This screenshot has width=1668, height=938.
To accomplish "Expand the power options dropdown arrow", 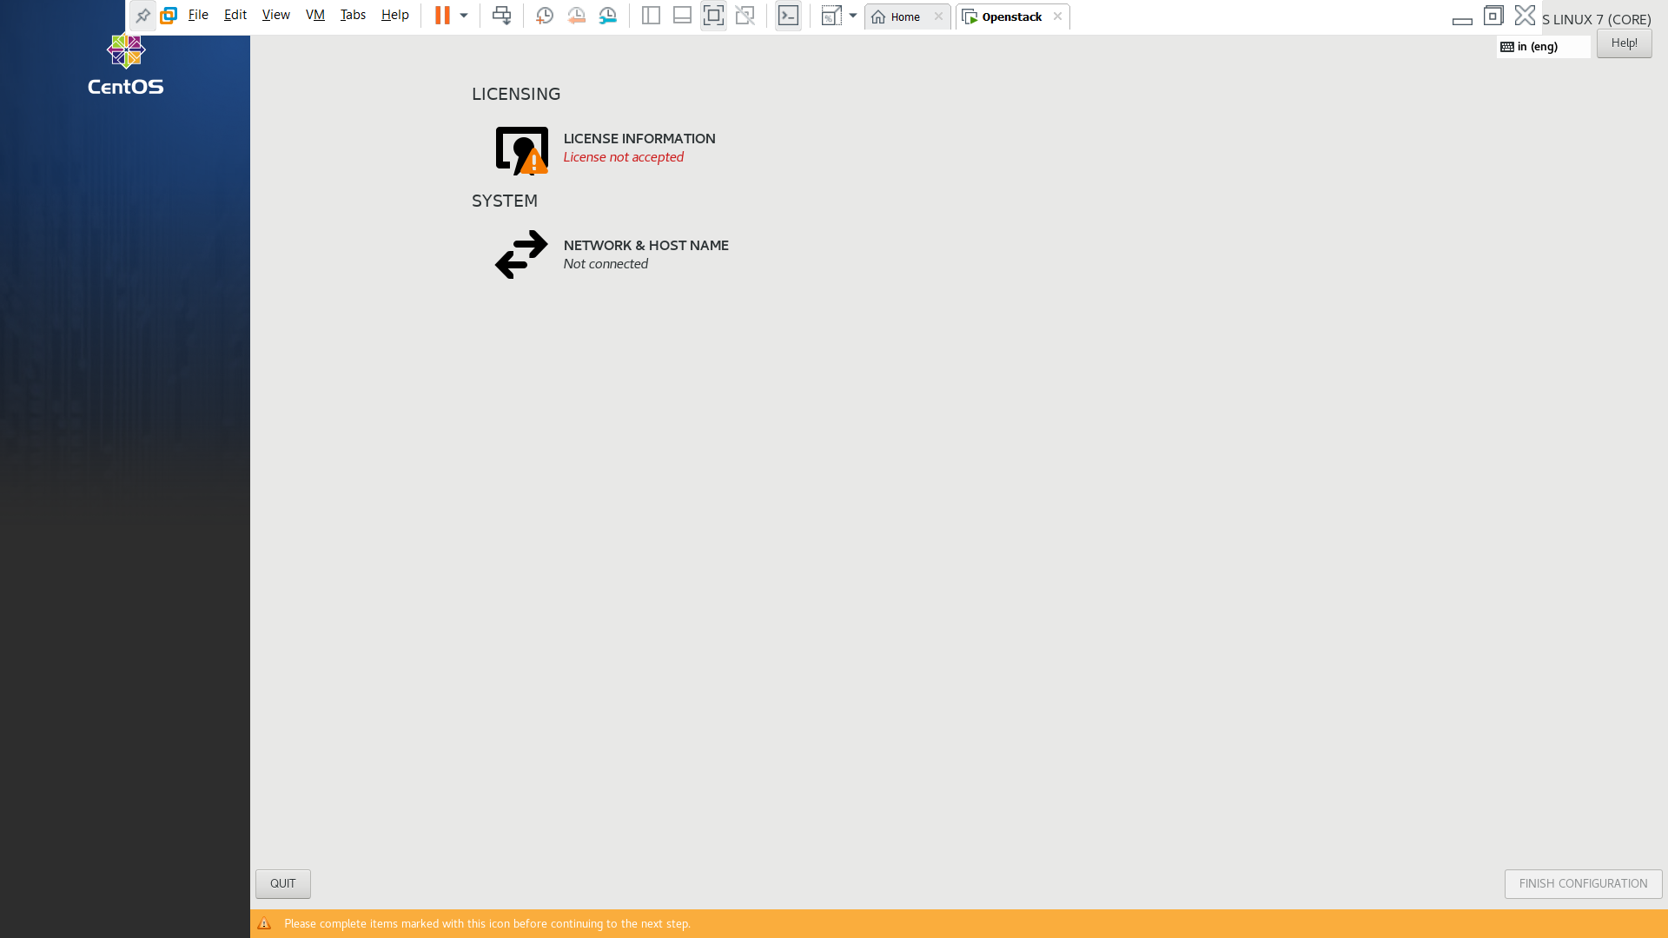I will coord(464,16).
